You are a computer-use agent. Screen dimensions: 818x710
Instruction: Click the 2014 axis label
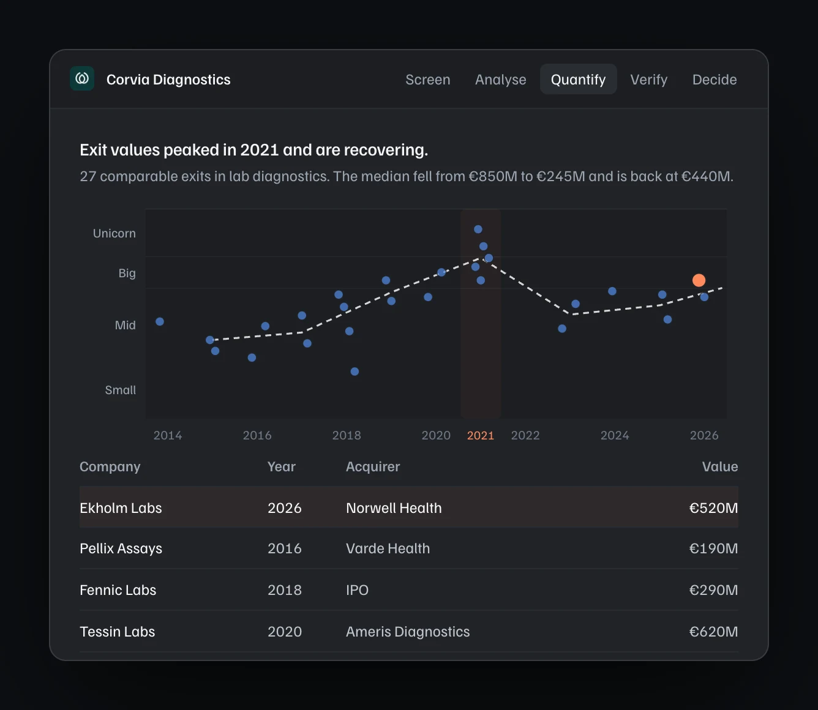coord(168,435)
